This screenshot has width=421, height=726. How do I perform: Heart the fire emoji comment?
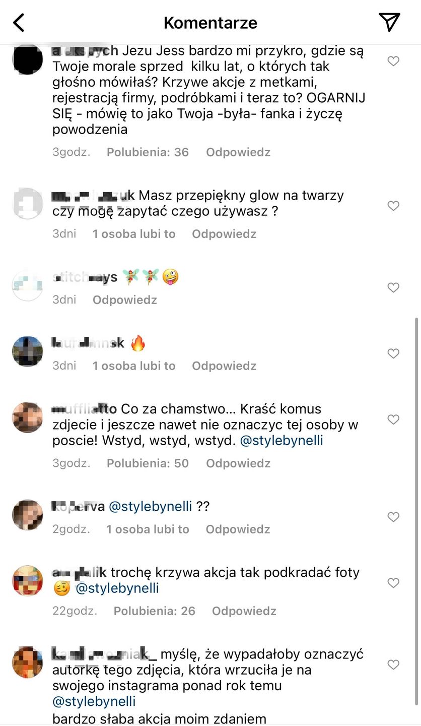coord(393,353)
